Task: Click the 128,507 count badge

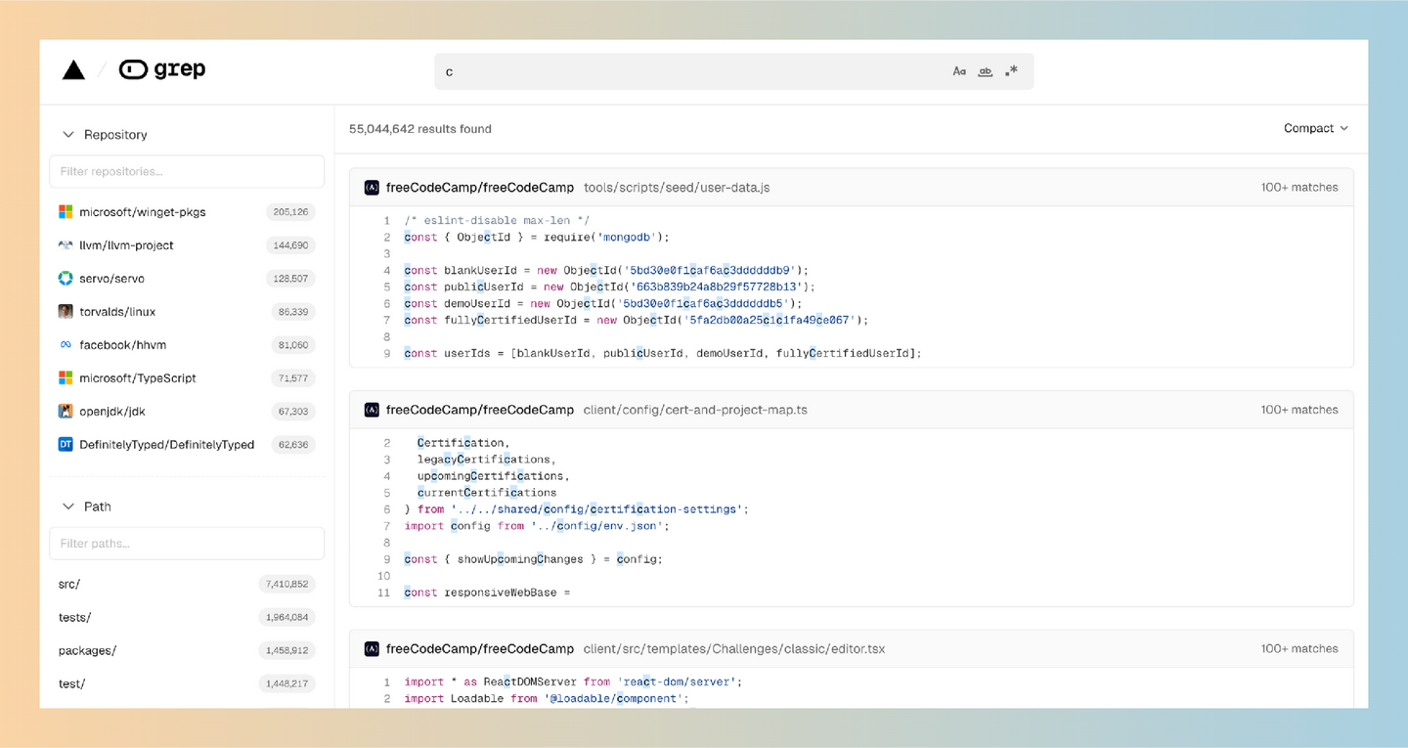Action: pos(291,279)
